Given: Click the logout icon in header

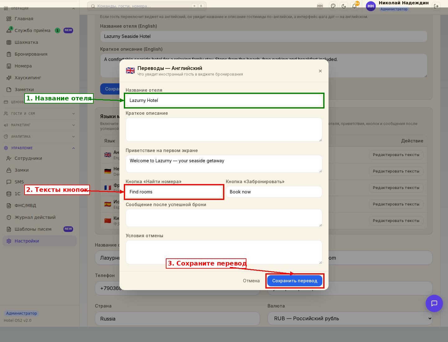Looking at the screenshot, I should coord(436,6).
